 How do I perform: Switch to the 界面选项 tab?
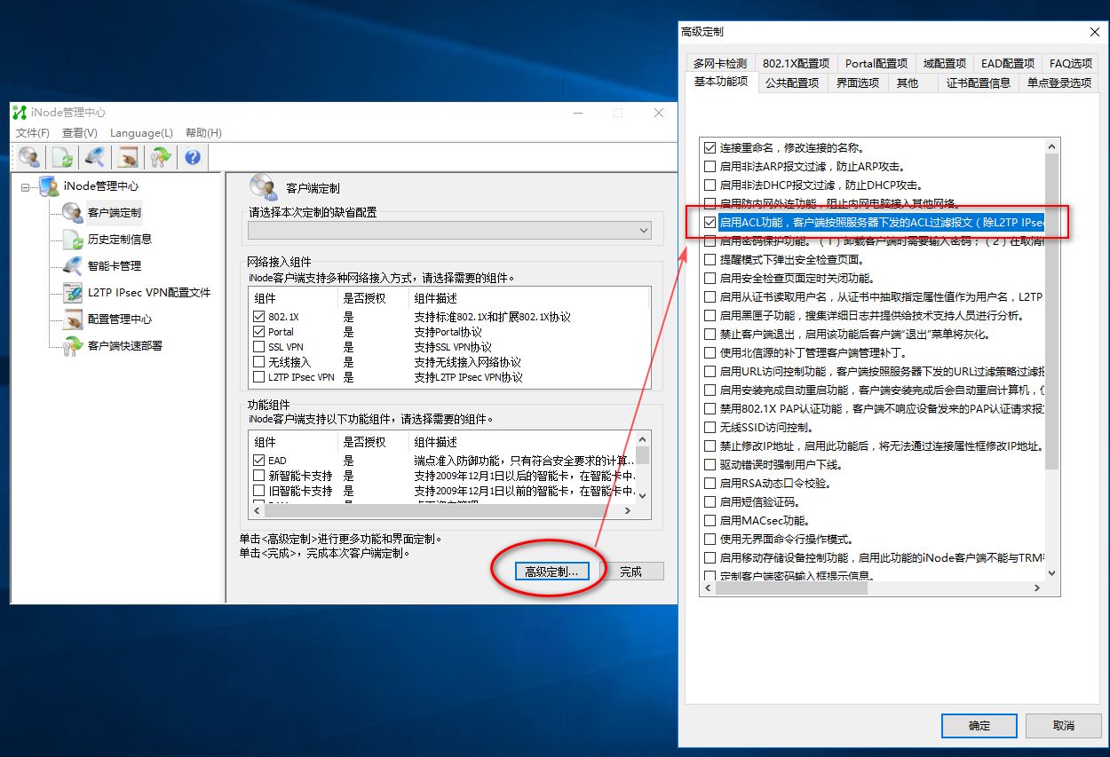coord(858,83)
